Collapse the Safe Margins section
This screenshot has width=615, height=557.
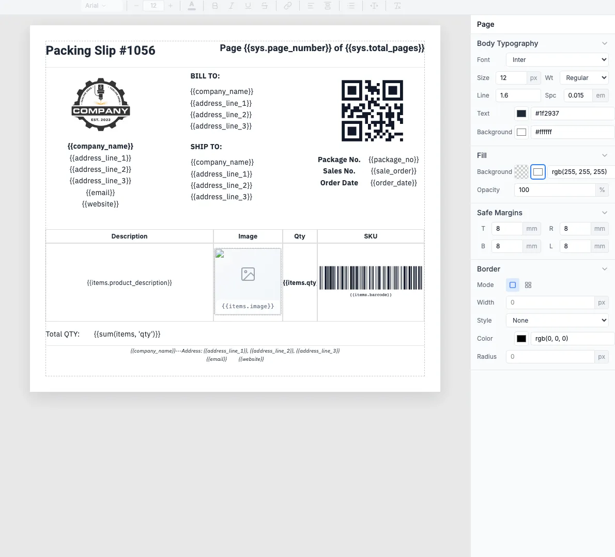pyautogui.click(x=605, y=212)
